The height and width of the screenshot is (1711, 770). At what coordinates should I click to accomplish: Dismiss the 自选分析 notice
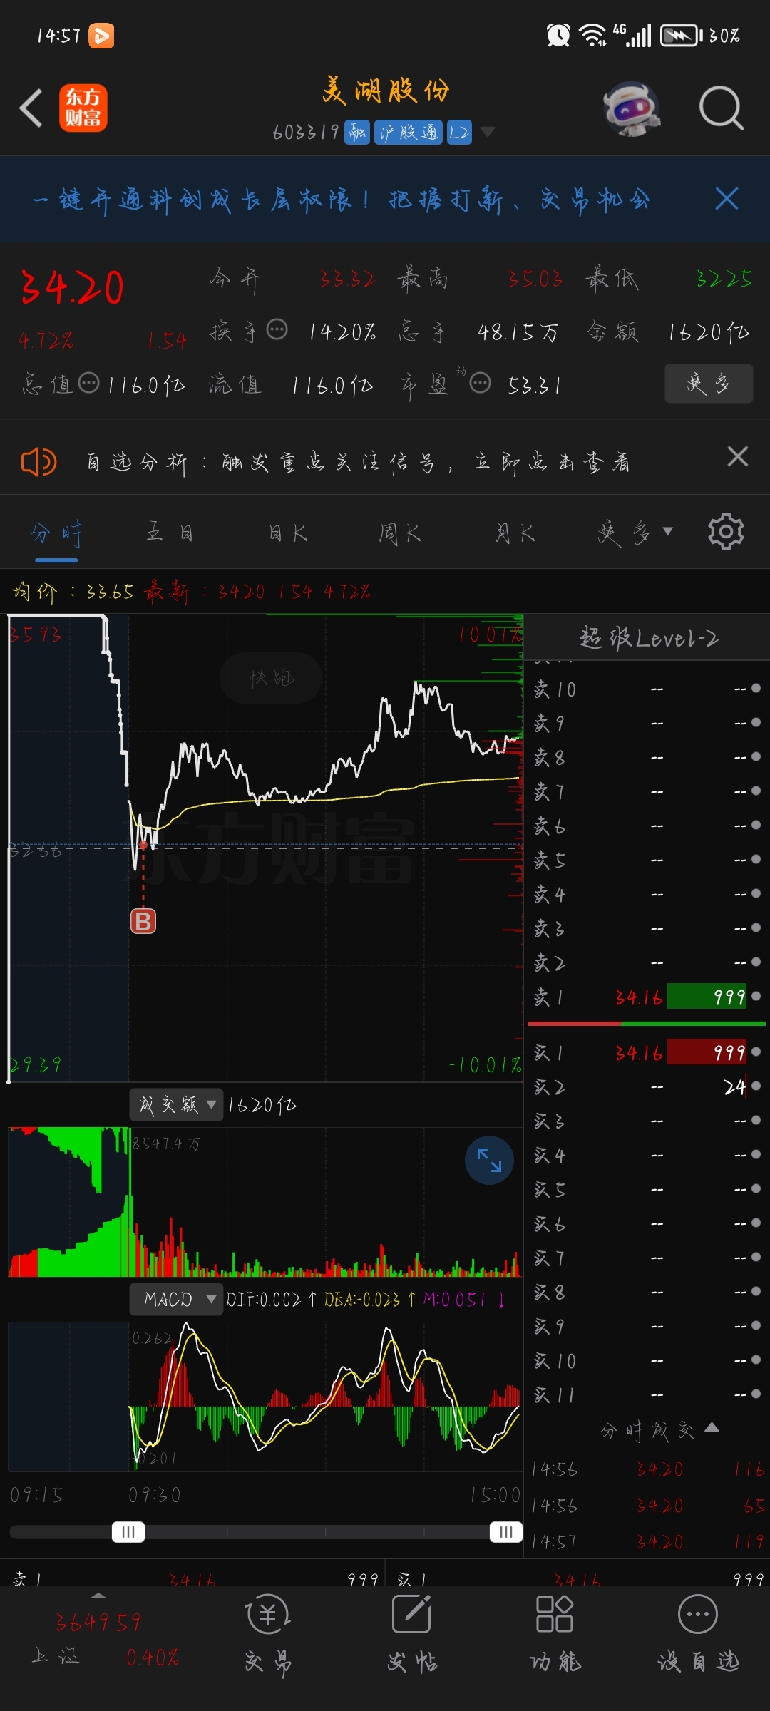[x=737, y=456]
